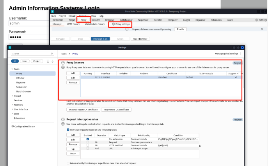Click Import / export CA certificate
The width and height of the screenshot is (268, 166).
coord(83,110)
